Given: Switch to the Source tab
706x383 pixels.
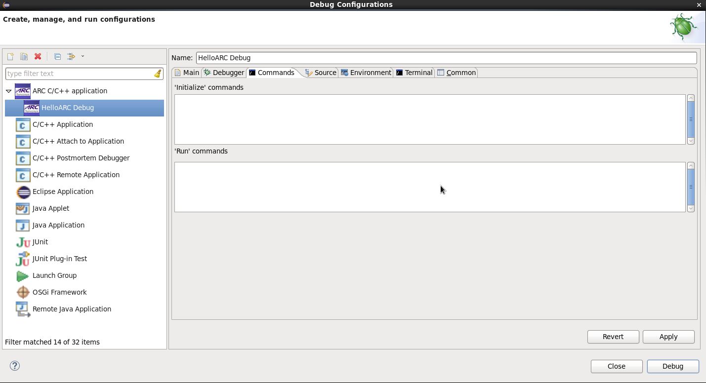Looking at the screenshot, I should tap(321, 73).
